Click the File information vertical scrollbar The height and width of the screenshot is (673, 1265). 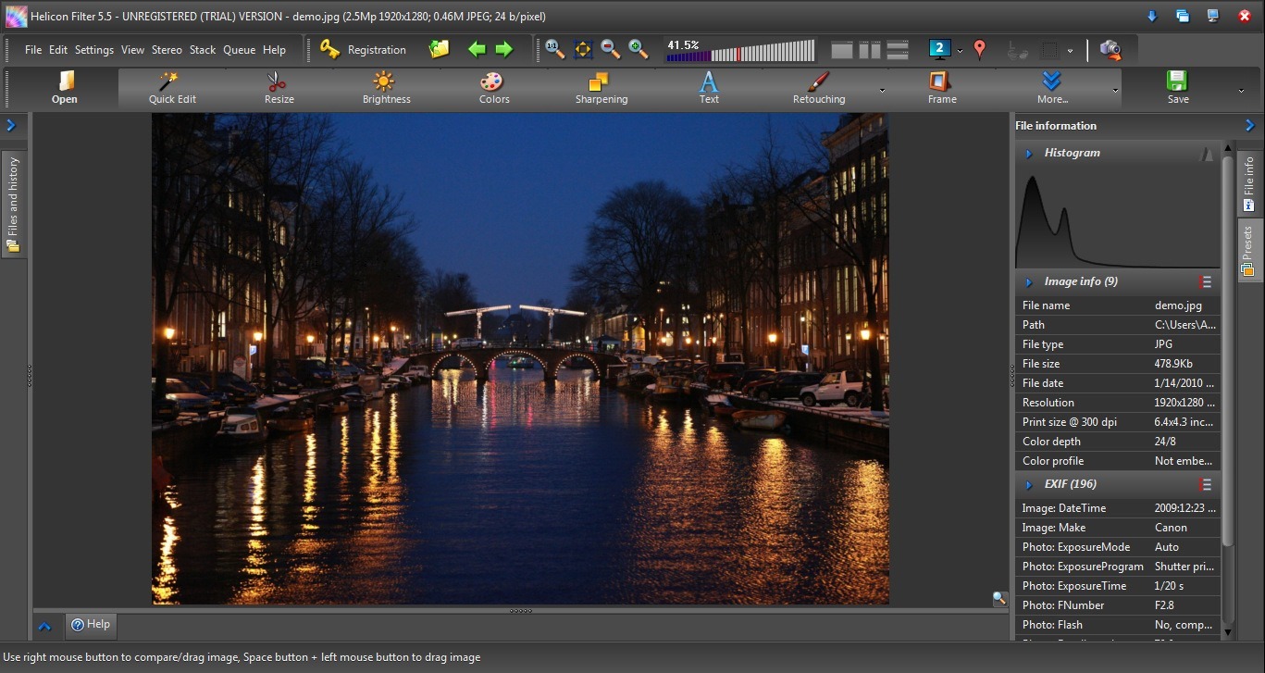(x=1227, y=352)
